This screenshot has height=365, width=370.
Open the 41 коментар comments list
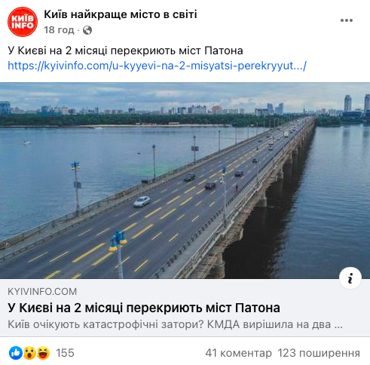tap(238, 353)
